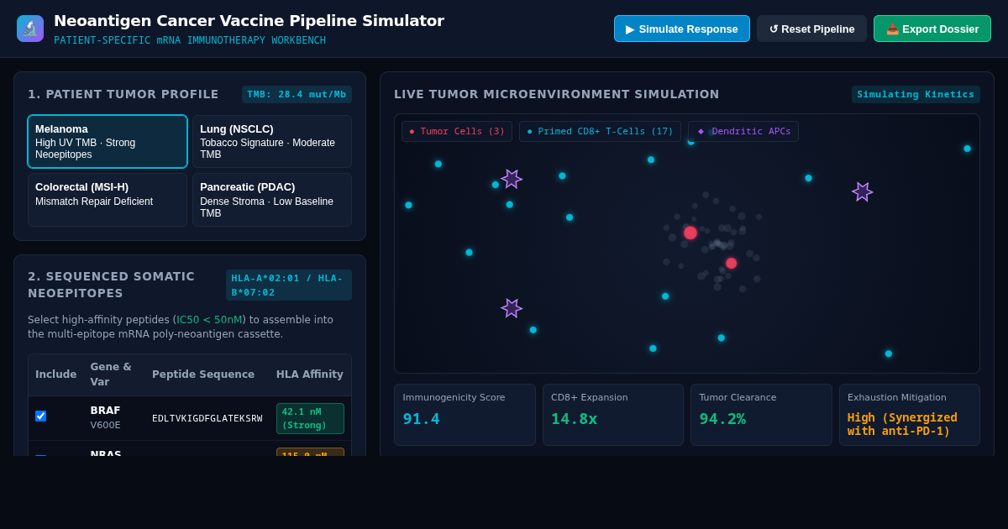1008x529 pixels.
Task: Click the Gene & Var column header
Action: pos(111,374)
